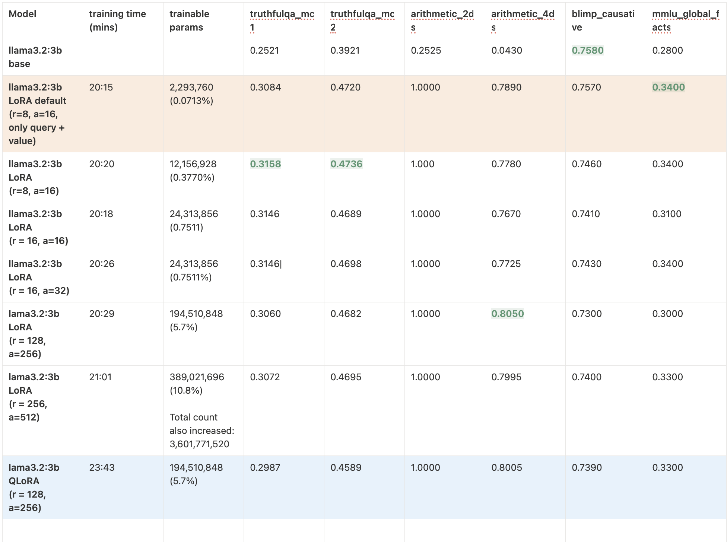This screenshot has width=727, height=546.
Task: Click the highlighted 0.8050 arithmetic_4ds value
Action: (x=508, y=314)
